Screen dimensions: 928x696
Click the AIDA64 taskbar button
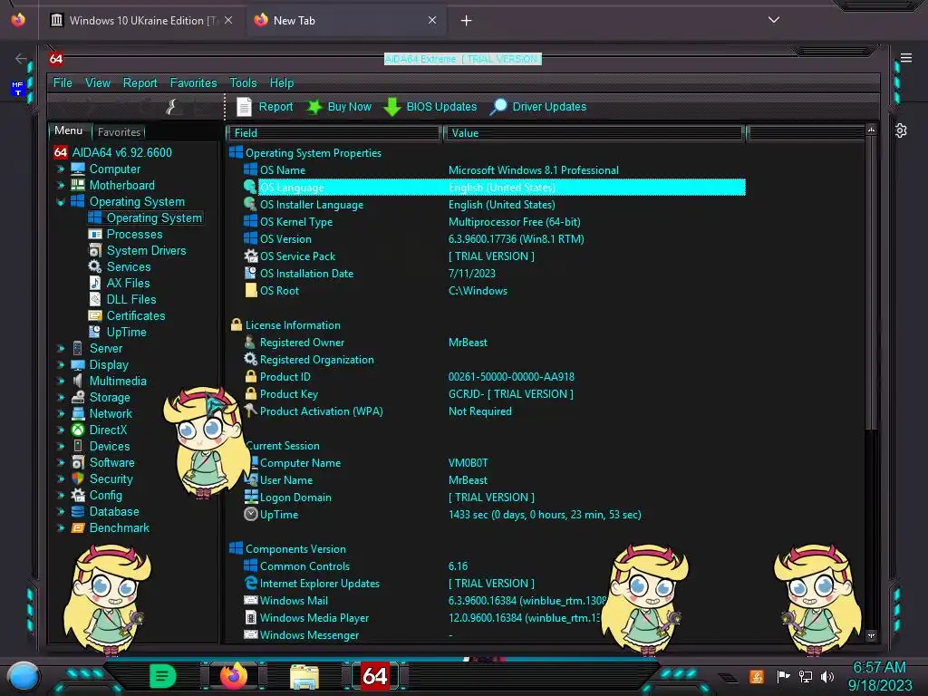click(375, 676)
